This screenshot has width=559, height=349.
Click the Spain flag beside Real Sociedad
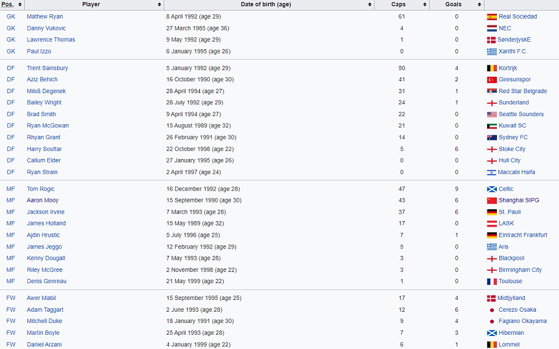pyautogui.click(x=492, y=17)
